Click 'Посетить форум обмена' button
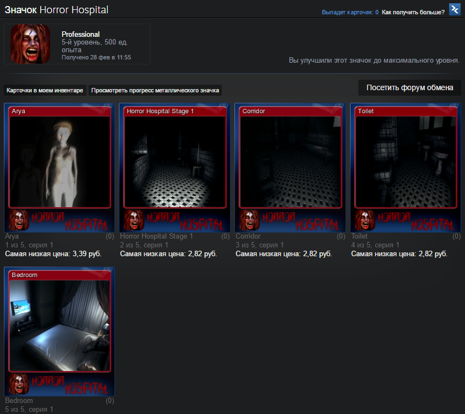Image resolution: width=465 pixels, height=414 pixels. click(x=409, y=88)
